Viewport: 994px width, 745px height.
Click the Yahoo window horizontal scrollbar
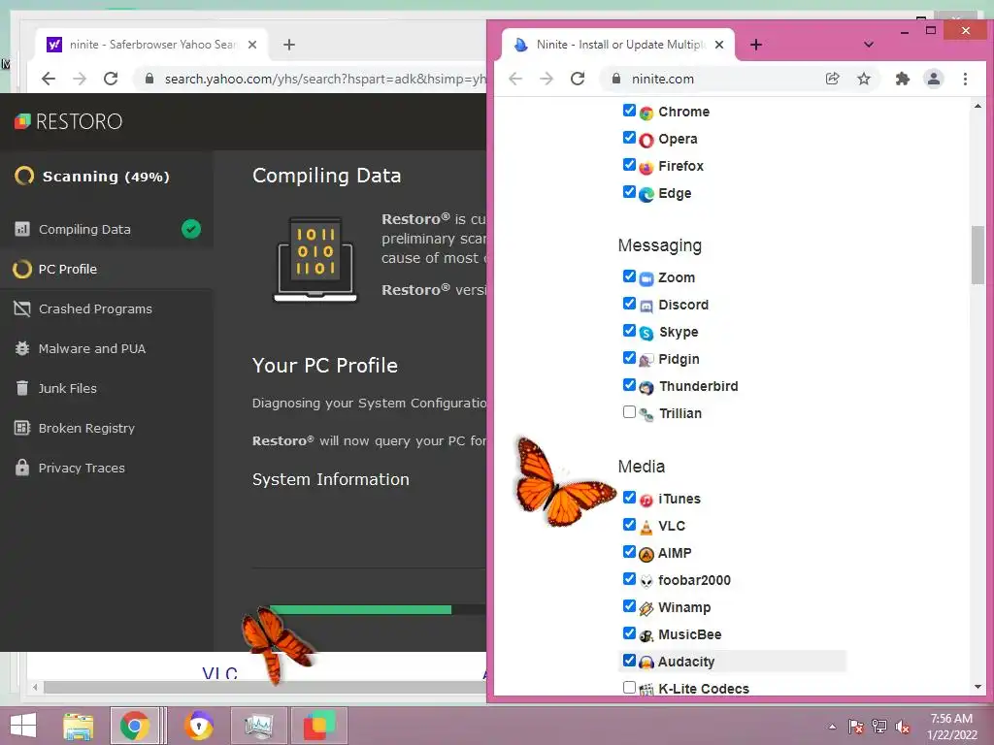tap(264, 687)
